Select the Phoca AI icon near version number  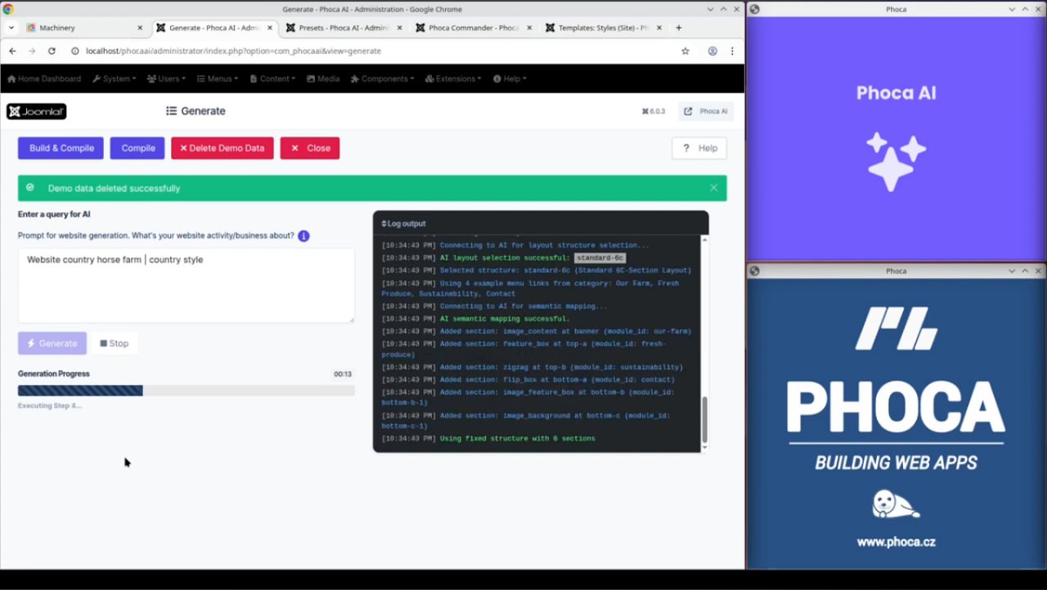tap(689, 111)
